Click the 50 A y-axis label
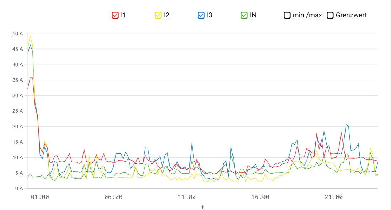391x210 pixels. pyautogui.click(x=17, y=34)
